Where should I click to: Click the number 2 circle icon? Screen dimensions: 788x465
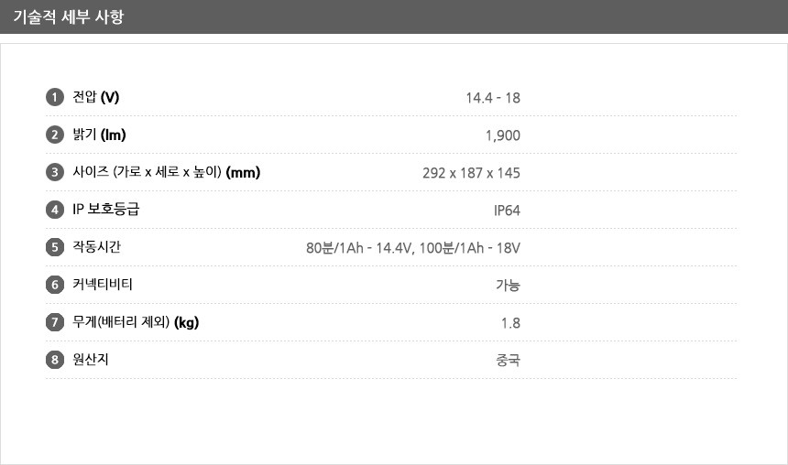coord(55,135)
